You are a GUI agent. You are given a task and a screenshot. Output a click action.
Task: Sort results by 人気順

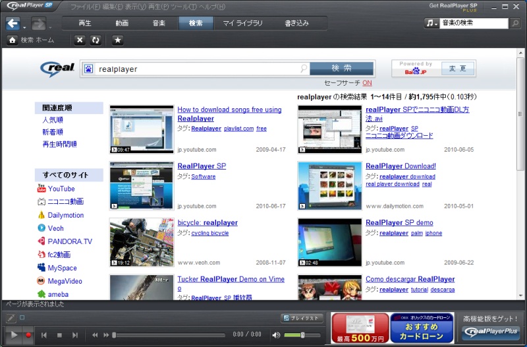(x=53, y=120)
